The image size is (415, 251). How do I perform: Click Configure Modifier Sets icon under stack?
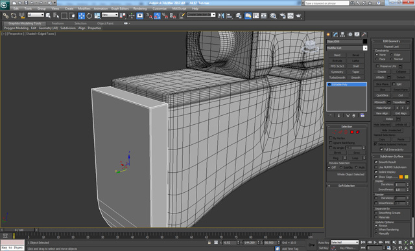(x=362, y=116)
